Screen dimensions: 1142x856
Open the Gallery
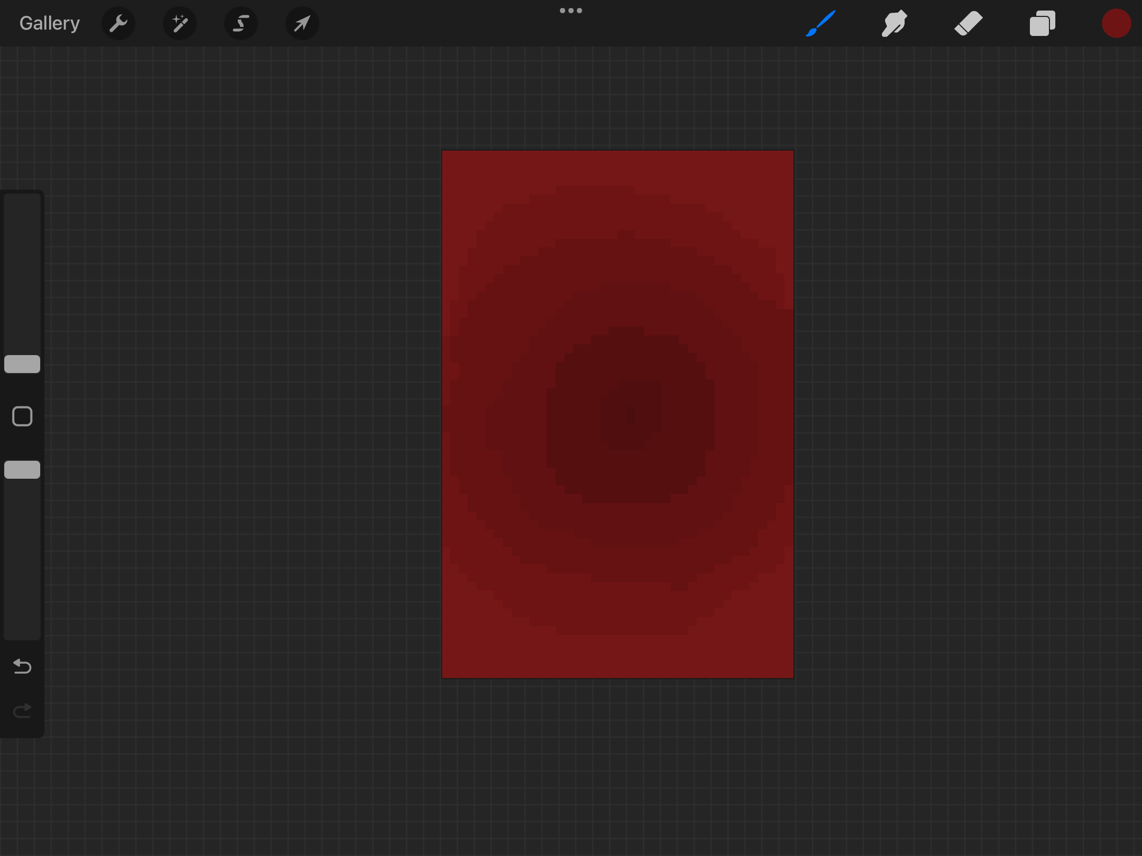tap(49, 23)
